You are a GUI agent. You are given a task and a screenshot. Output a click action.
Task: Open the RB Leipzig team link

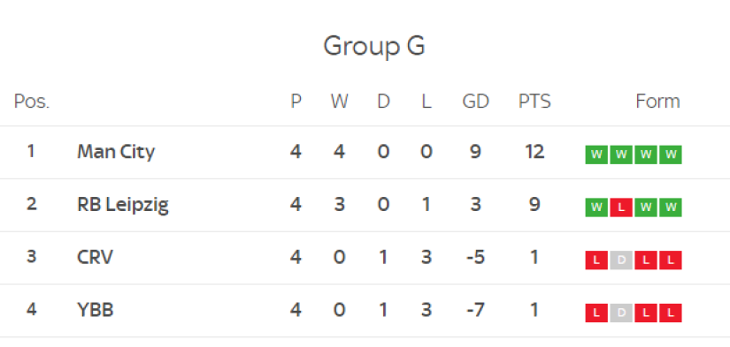click(123, 204)
